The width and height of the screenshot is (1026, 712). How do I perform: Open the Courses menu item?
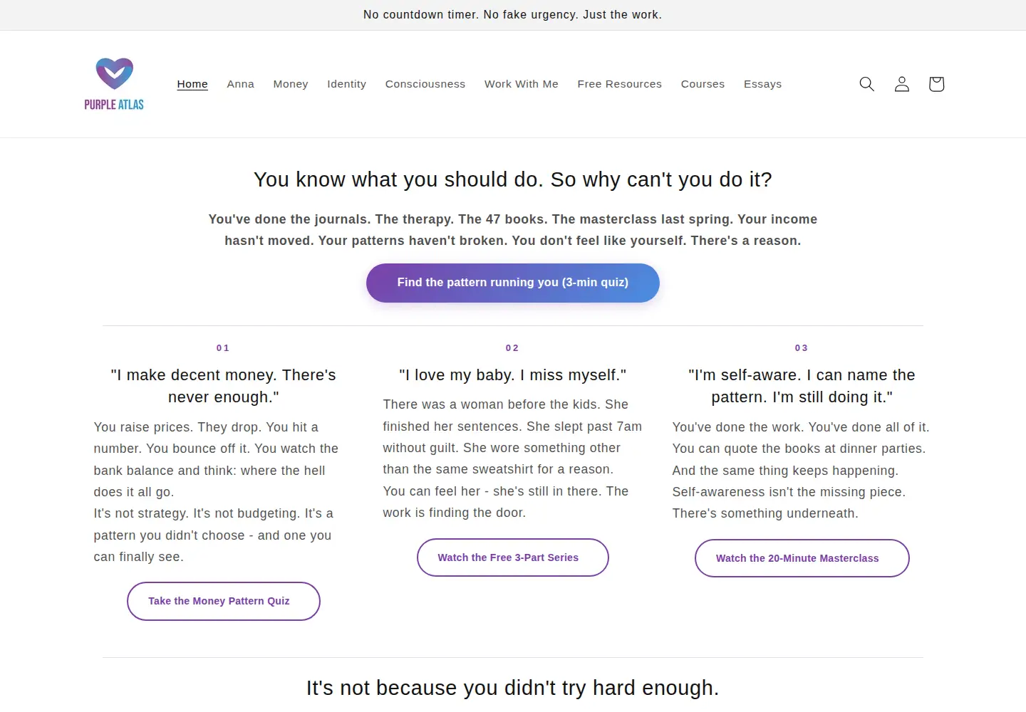[x=703, y=84]
